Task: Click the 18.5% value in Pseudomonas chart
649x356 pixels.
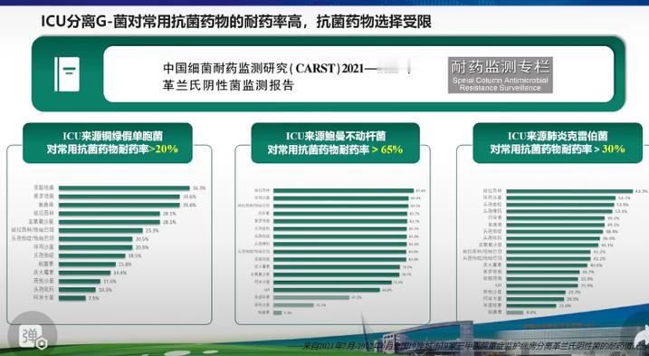Action: point(135,256)
